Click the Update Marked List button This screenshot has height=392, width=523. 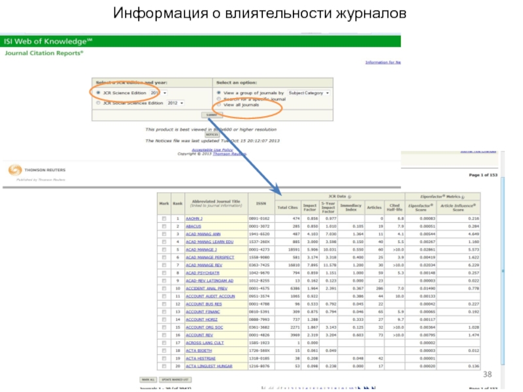(175, 380)
